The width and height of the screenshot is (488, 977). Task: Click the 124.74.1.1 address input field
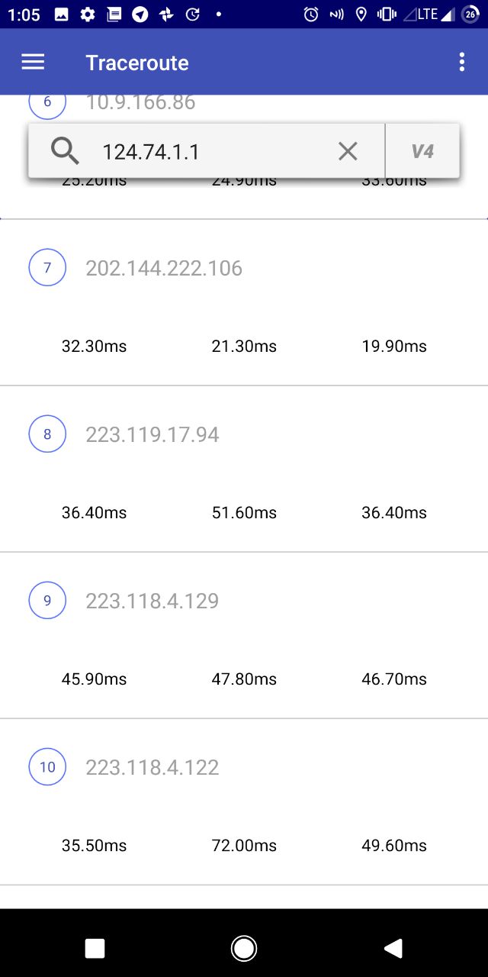pyautogui.click(x=206, y=151)
